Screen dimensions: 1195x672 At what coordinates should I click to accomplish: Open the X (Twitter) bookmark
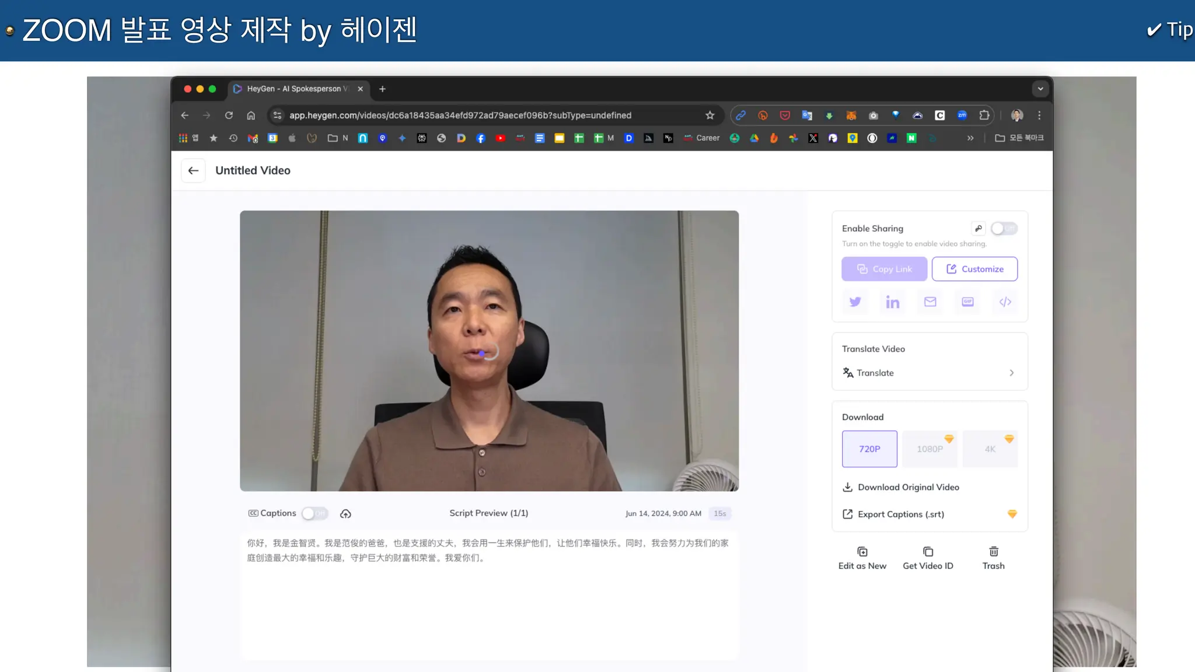point(813,138)
